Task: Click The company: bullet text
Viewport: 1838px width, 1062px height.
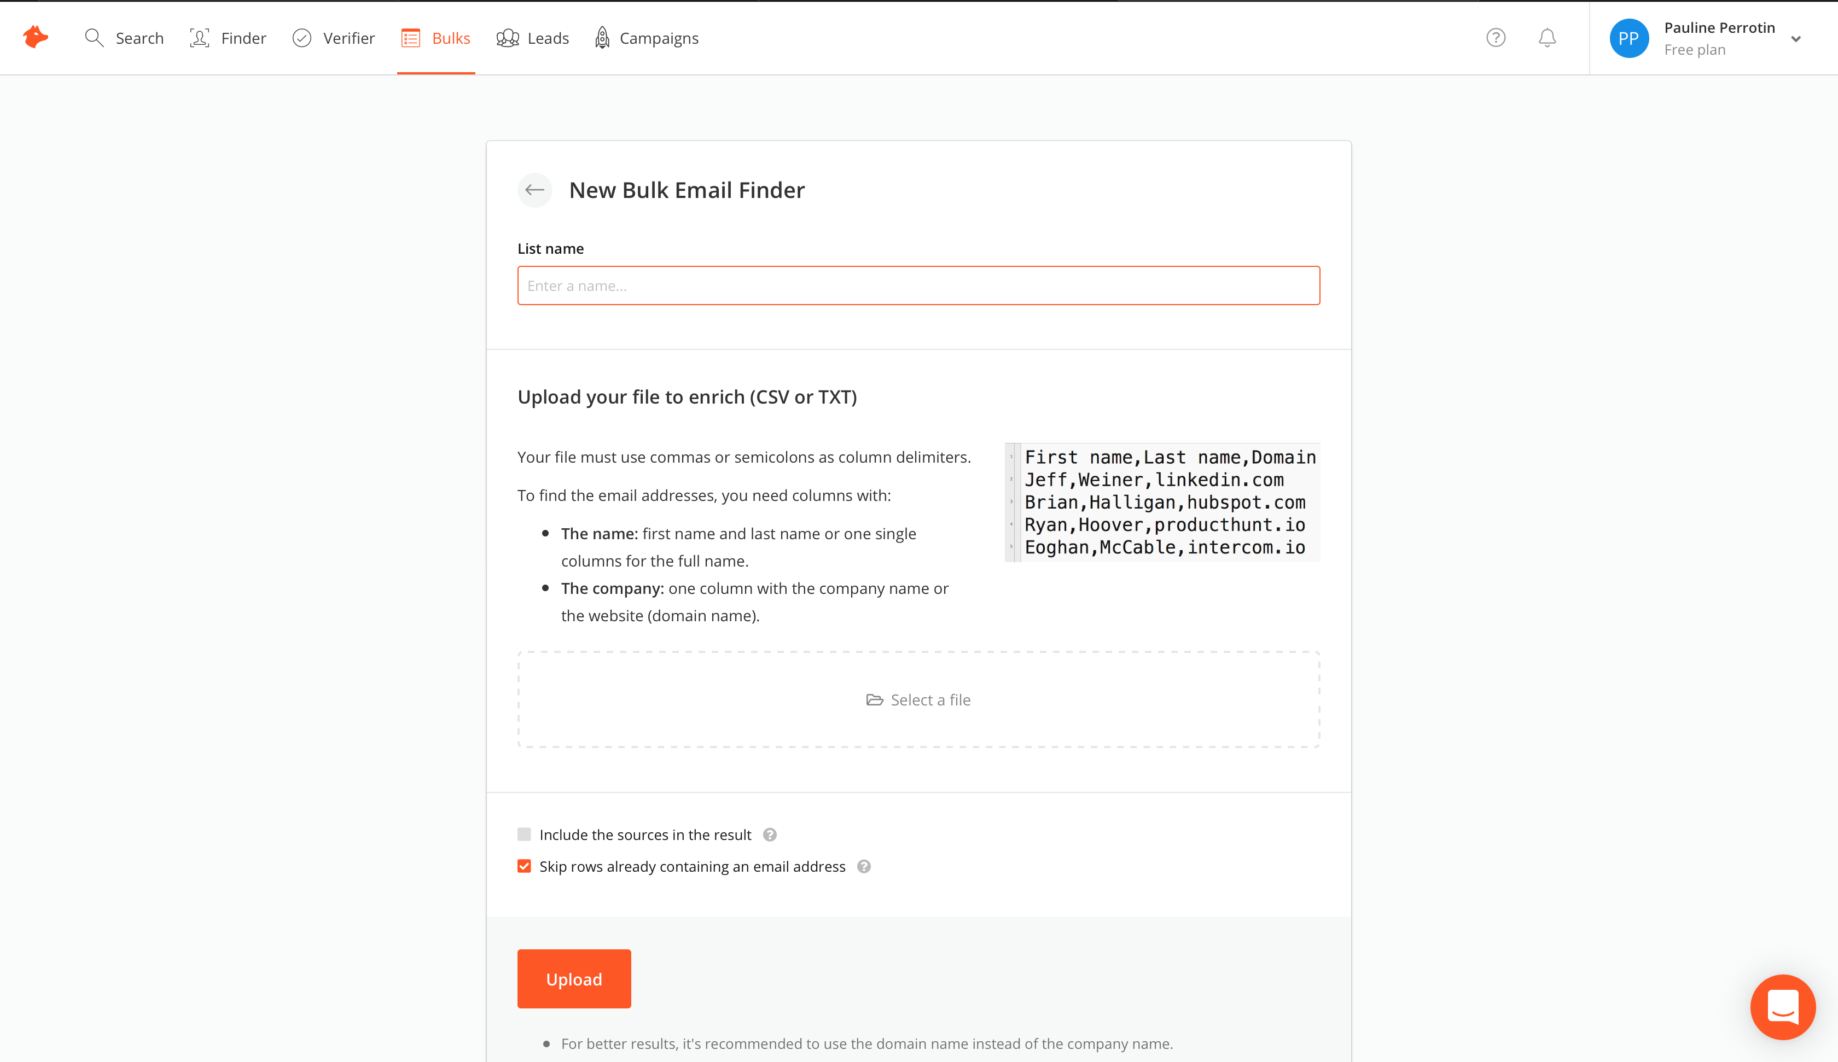Action: coord(754,602)
